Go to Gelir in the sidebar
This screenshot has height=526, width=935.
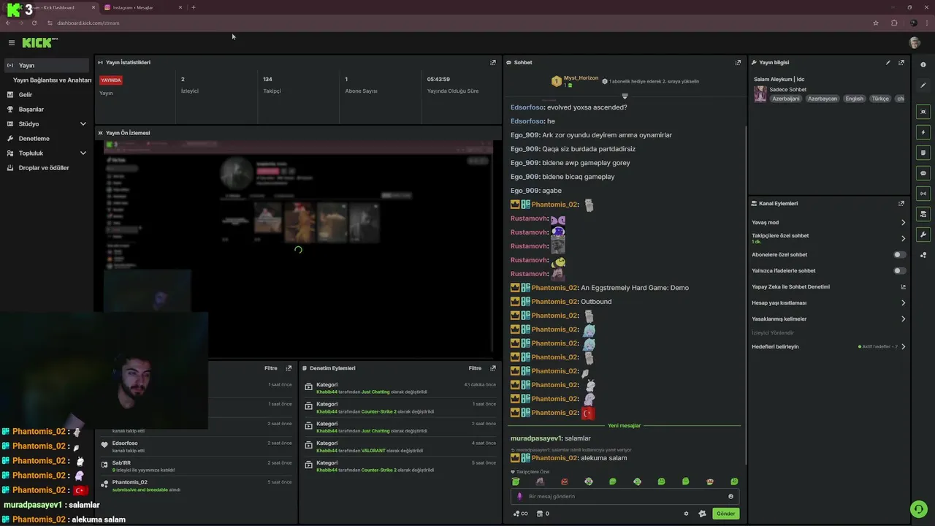47,94
